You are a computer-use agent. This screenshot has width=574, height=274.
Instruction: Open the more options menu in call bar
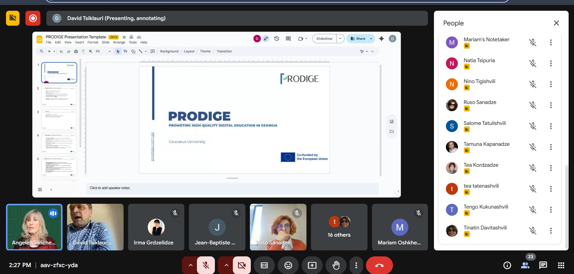click(356, 265)
